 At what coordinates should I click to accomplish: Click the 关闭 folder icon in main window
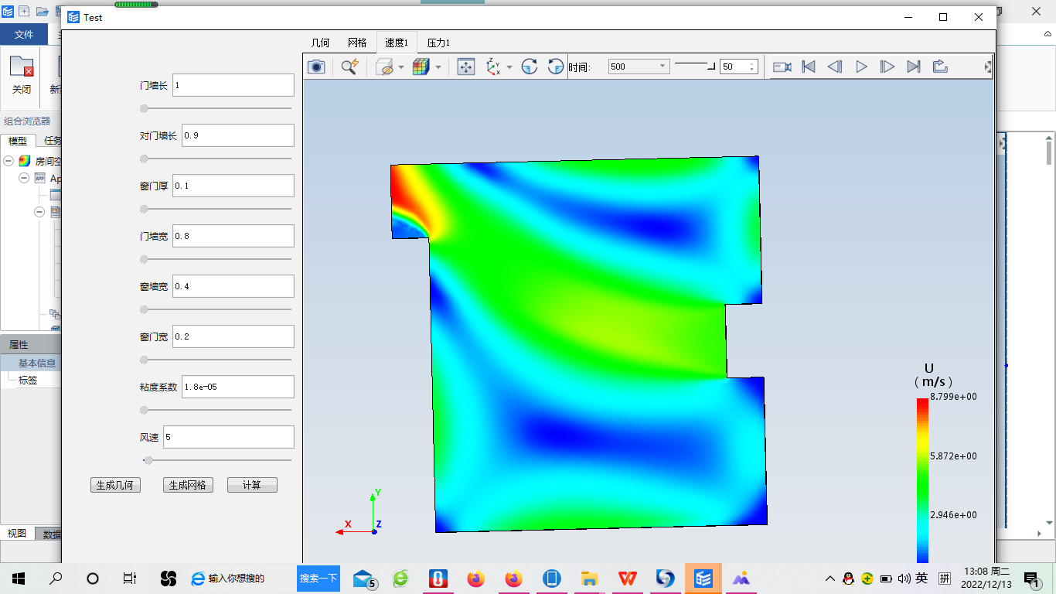pyautogui.click(x=21, y=67)
